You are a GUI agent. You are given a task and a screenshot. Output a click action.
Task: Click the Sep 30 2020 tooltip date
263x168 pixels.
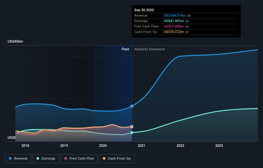[144, 10]
